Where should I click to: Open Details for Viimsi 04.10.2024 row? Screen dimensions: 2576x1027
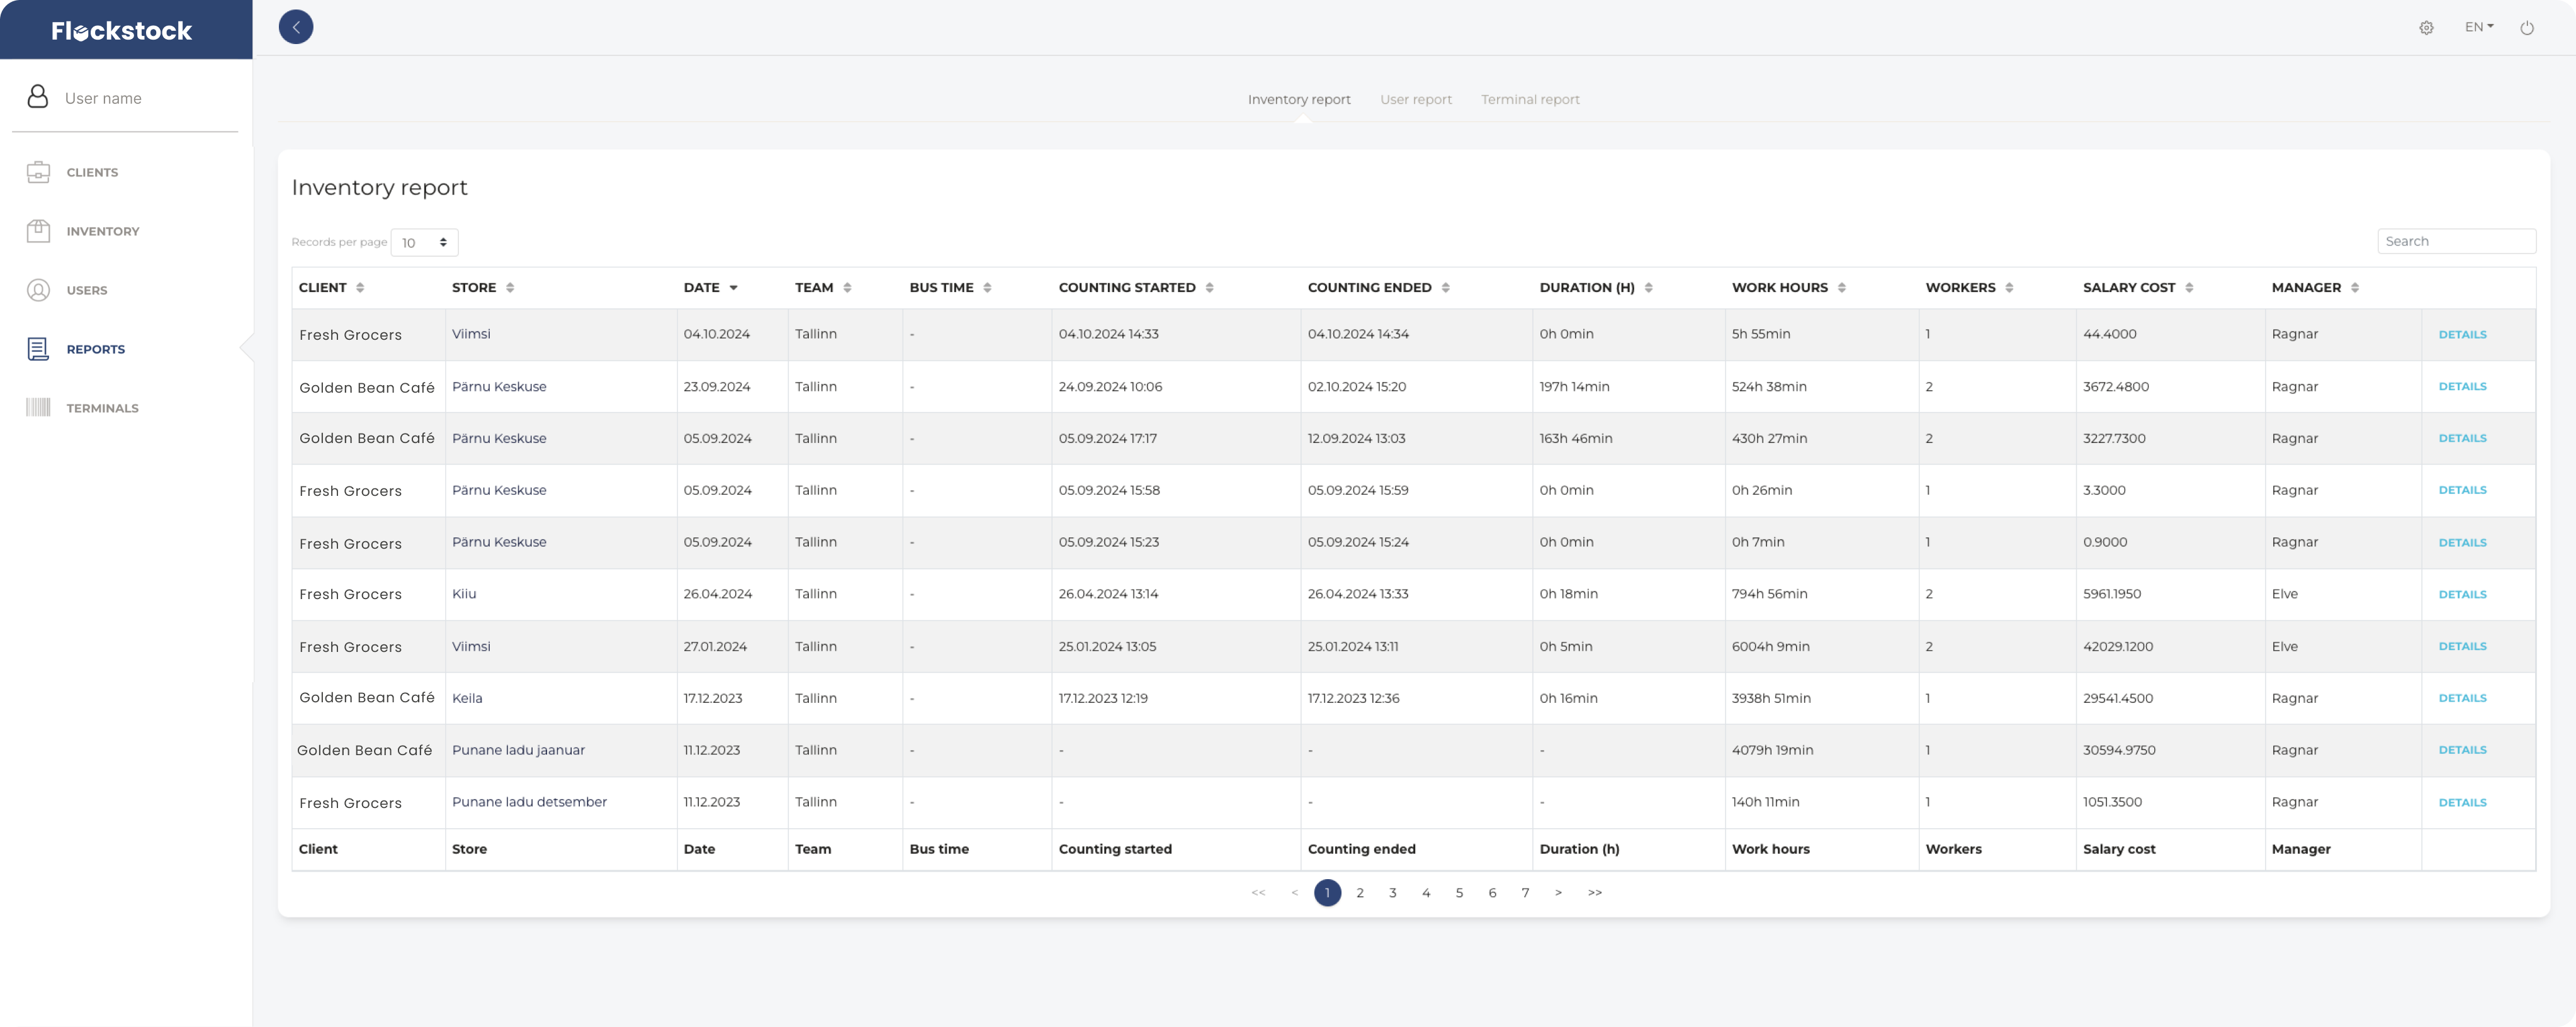pos(2462,335)
